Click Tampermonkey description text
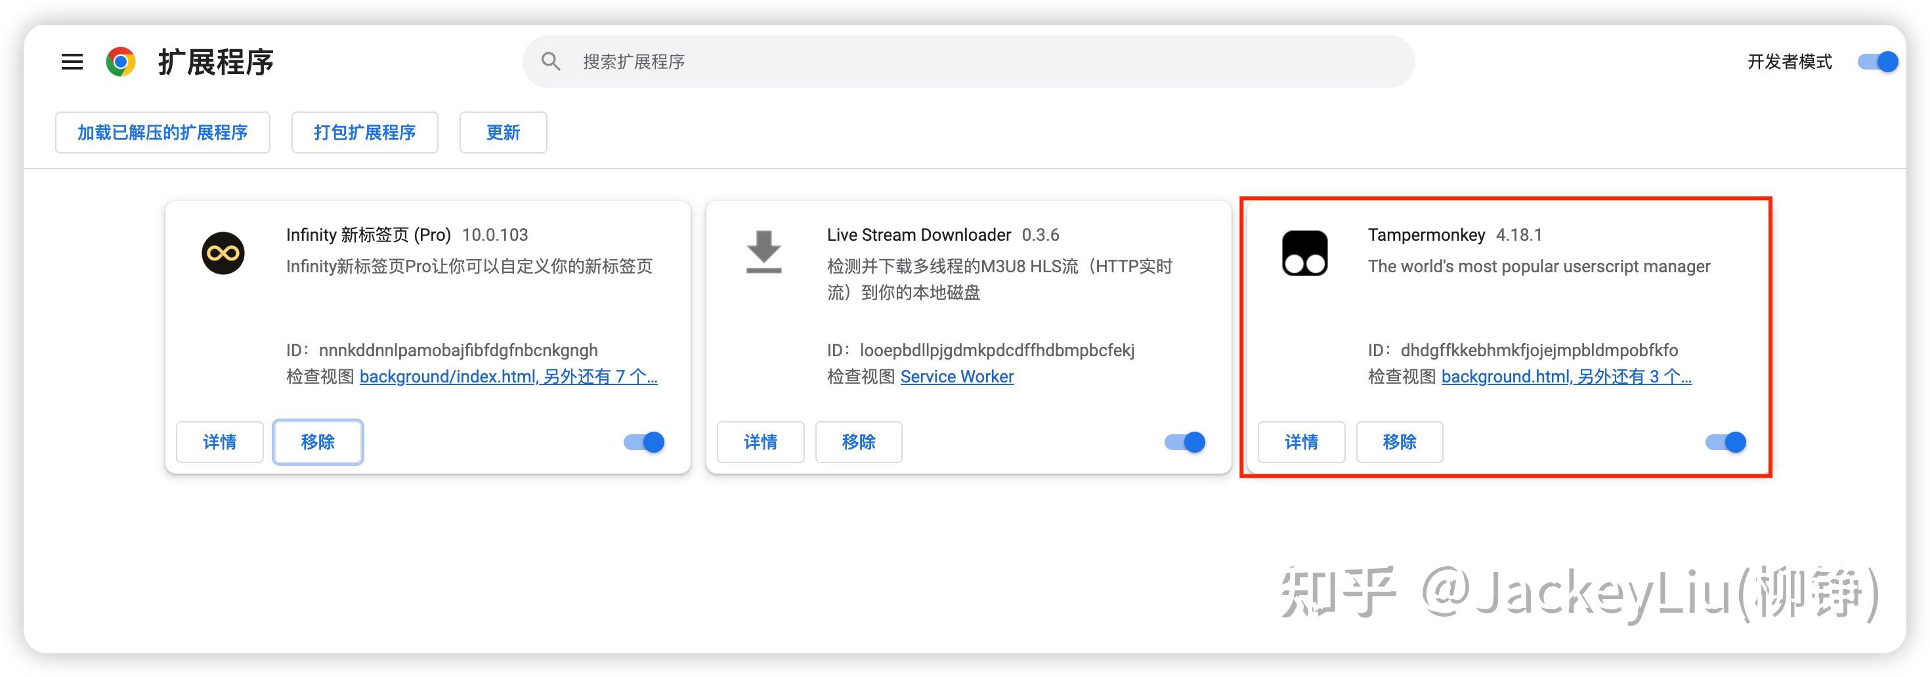The height and width of the screenshot is (677, 1930). 1539,266
